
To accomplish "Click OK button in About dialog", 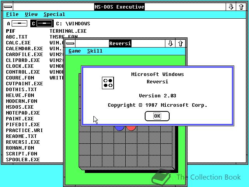I will tap(157, 116).
